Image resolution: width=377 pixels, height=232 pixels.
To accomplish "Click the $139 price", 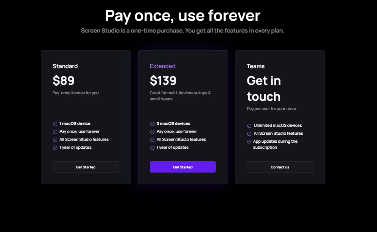I will click(163, 81).
